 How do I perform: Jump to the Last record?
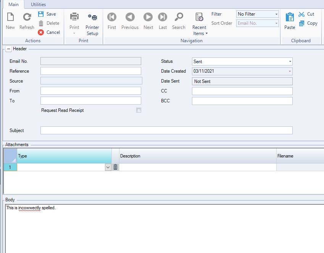163,17
